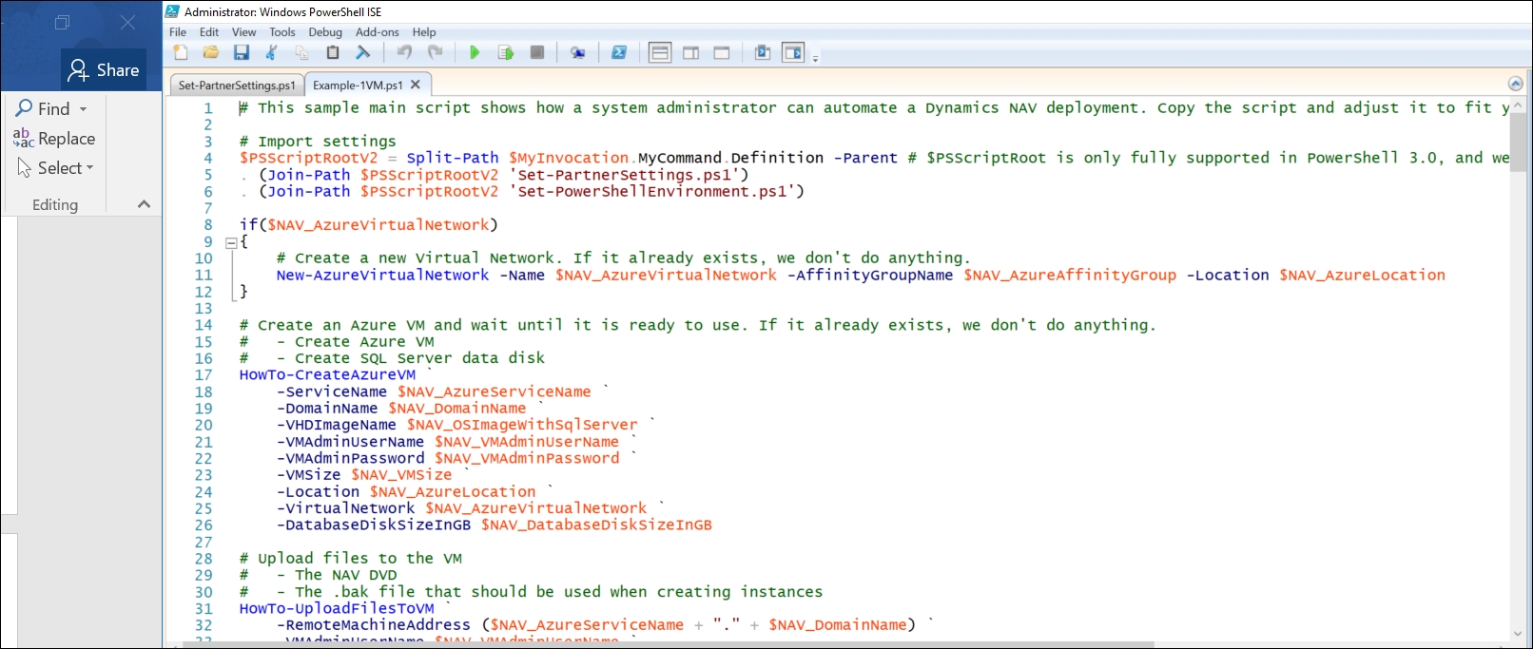This screenshot has height=649, width=1533.
Task: Click the $NAV_AzureServiceName variable on line 18
Action: click(495, 391)
